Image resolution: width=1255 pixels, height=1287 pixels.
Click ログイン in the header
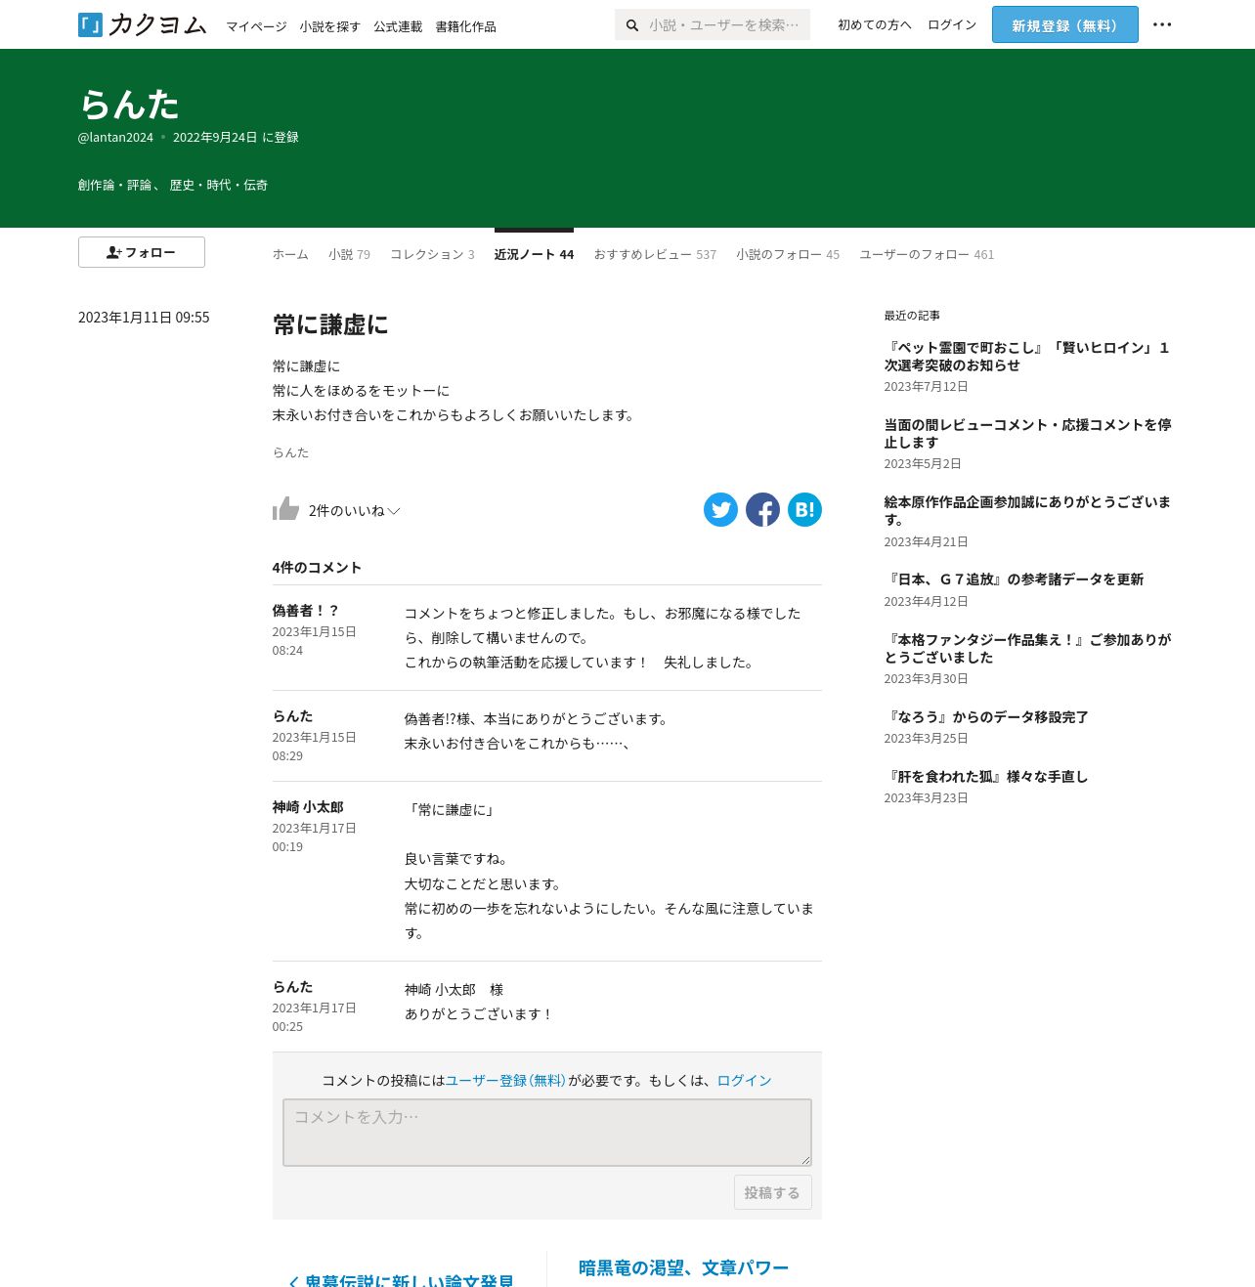(952, 24)
